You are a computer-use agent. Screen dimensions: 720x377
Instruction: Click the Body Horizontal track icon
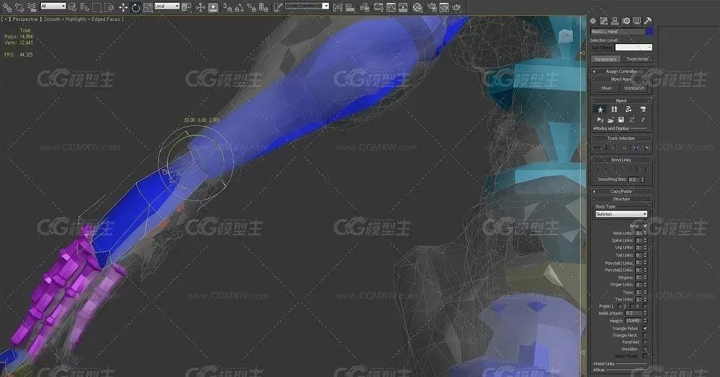pyautogui.click(x=596, y=148)
